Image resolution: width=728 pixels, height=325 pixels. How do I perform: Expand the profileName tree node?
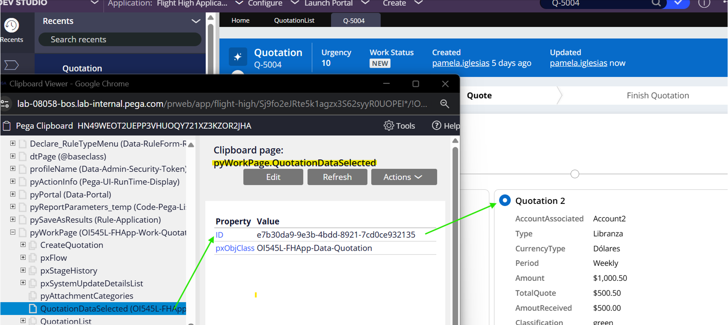point(13,169)
